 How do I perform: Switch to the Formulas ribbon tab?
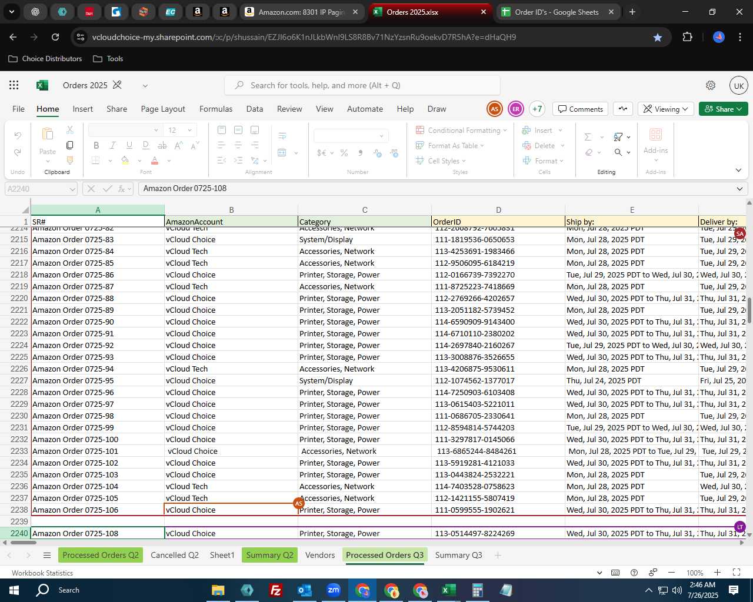[216, 109]
